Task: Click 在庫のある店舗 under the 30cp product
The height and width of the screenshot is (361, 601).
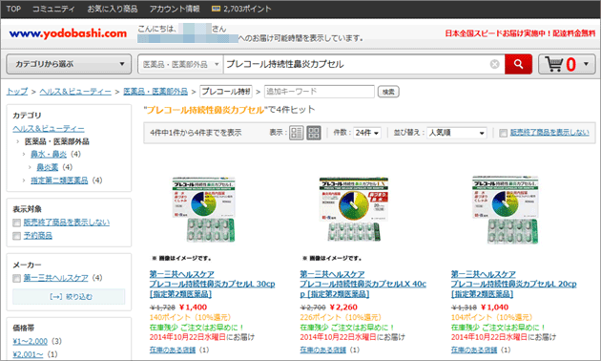Action: point(173,350)
